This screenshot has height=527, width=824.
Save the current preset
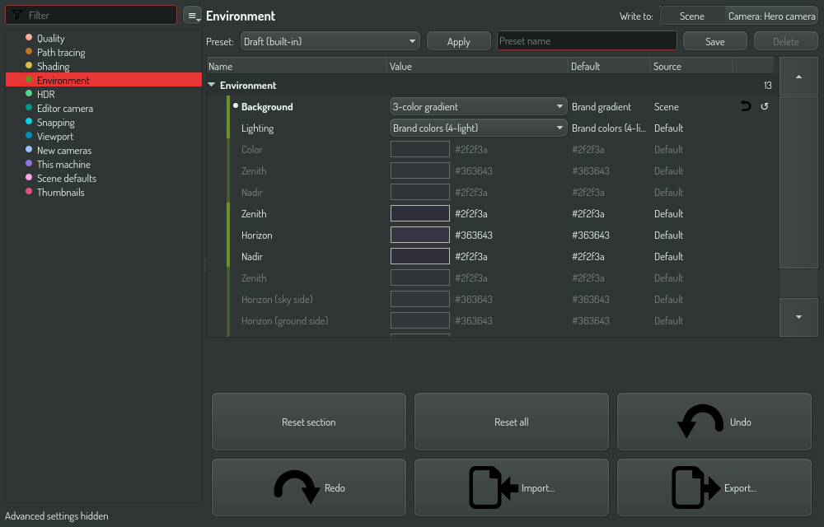point(714,41)
